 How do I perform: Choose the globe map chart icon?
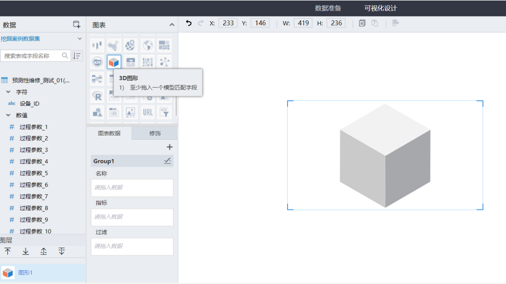click(x=148, y=46)
